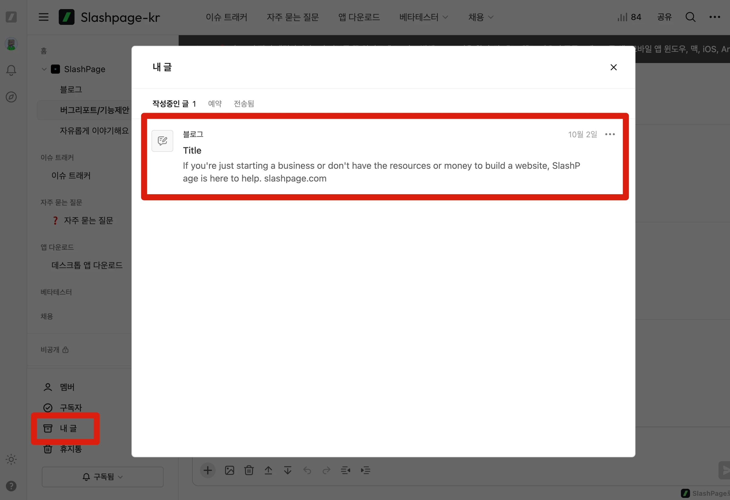730x500 pixels.
Task: Switch to the 전송됨 tab
Action: click(244, 104)
